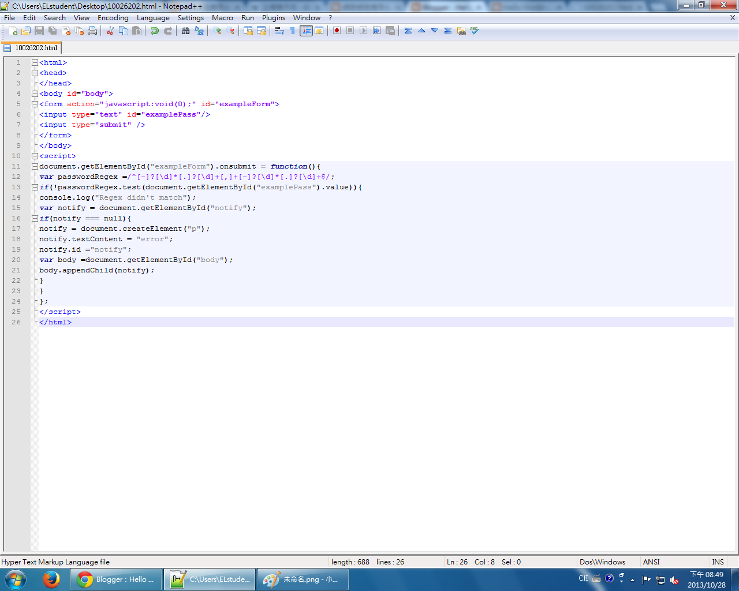739x591 pixels.
Task: Click the spell-check ABC toolbar icon
Action: click(474, 31)
